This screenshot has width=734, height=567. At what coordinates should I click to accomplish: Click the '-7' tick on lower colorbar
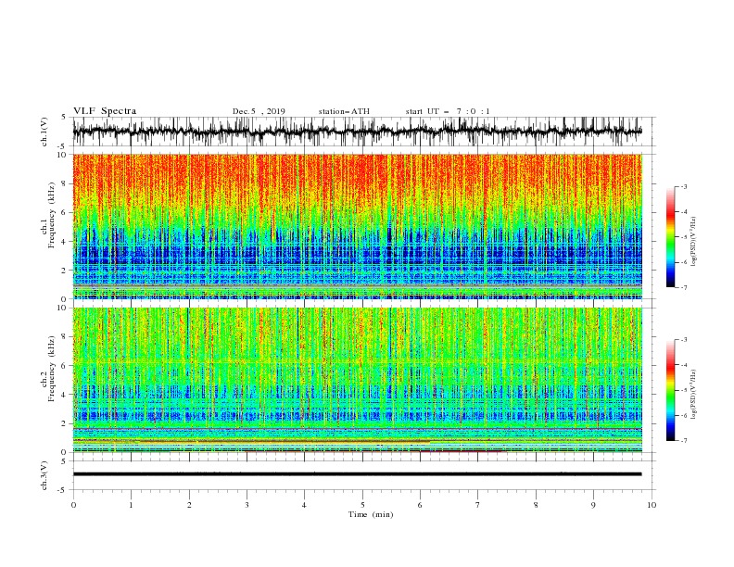(x=683, y=441)
